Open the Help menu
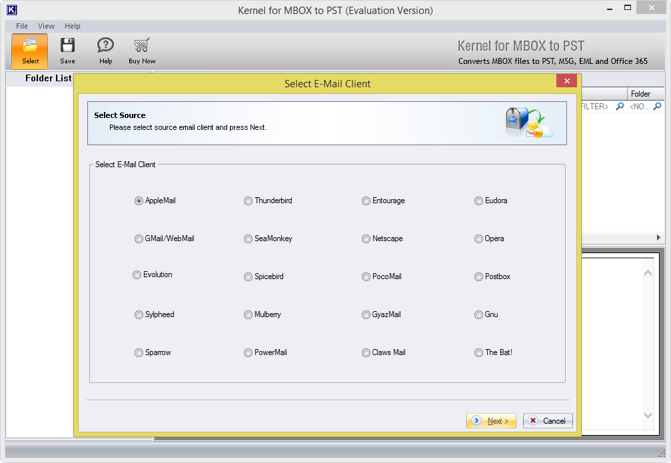This screenshot has height=463, width=671. tap(73, 26)
